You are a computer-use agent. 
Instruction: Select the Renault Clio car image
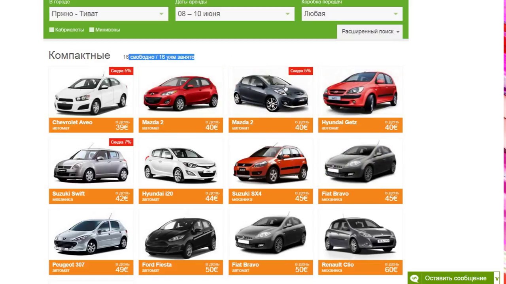(360, 235)
